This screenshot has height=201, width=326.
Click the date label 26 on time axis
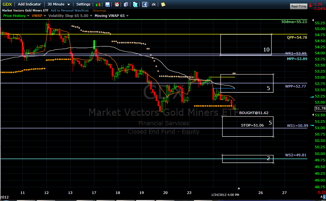(261, 193)
